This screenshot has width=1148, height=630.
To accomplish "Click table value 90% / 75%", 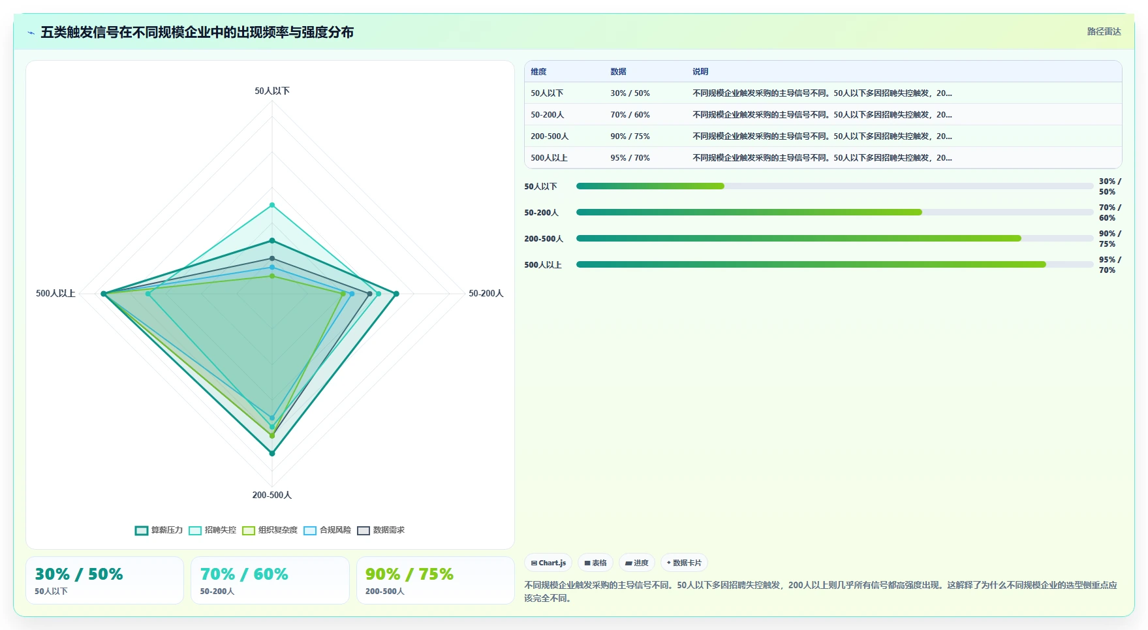I will pyautogui.click(x=630, y=136).
